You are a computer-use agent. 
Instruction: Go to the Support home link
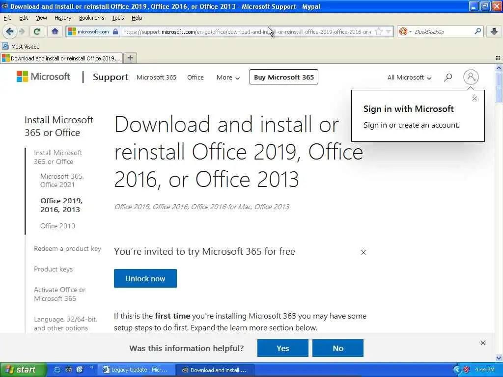tap(111, 77)
